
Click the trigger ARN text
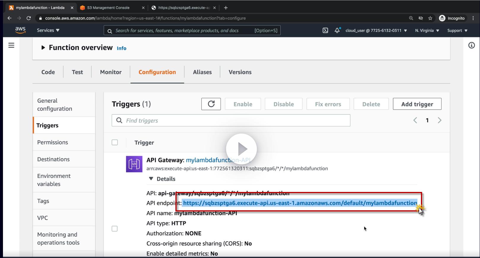(x=237, y=169)
